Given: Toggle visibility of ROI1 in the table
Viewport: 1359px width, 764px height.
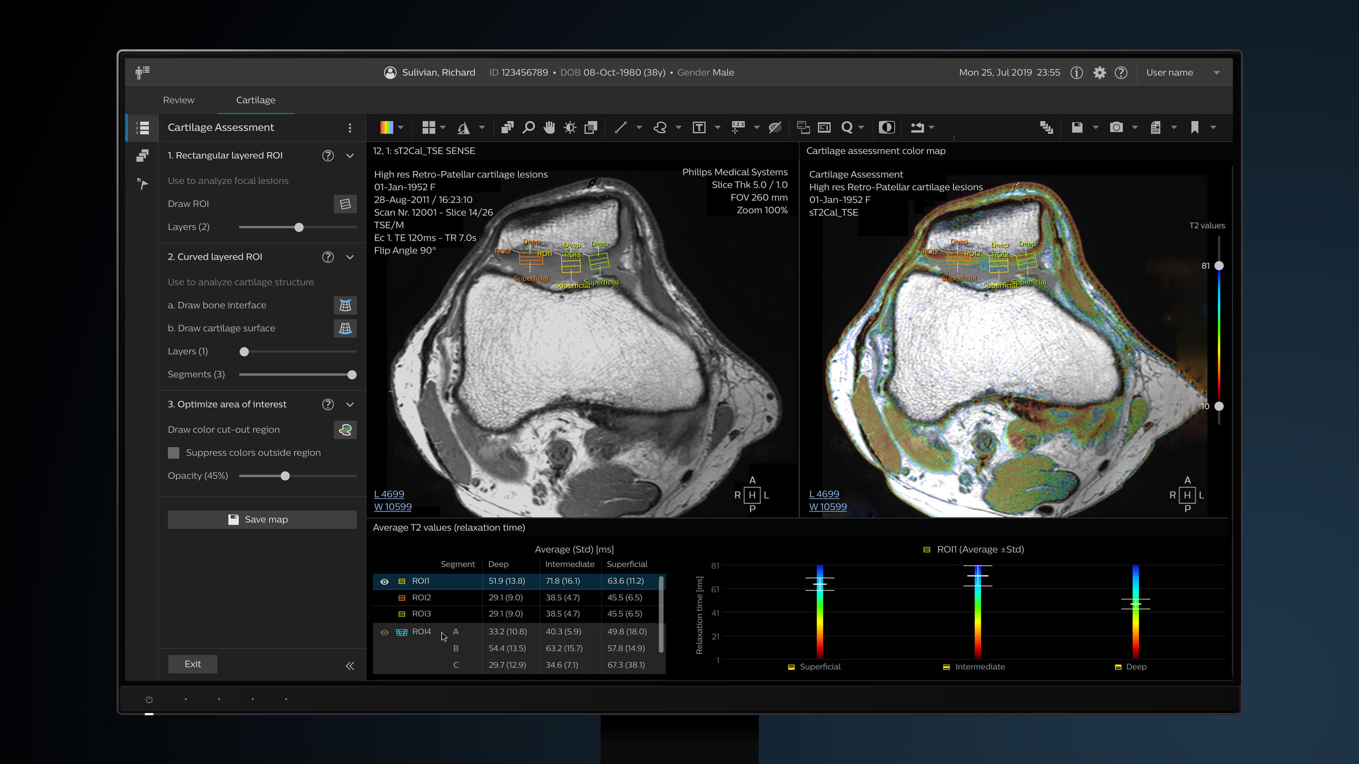Looking at the screenshot, I should [385, 581].
